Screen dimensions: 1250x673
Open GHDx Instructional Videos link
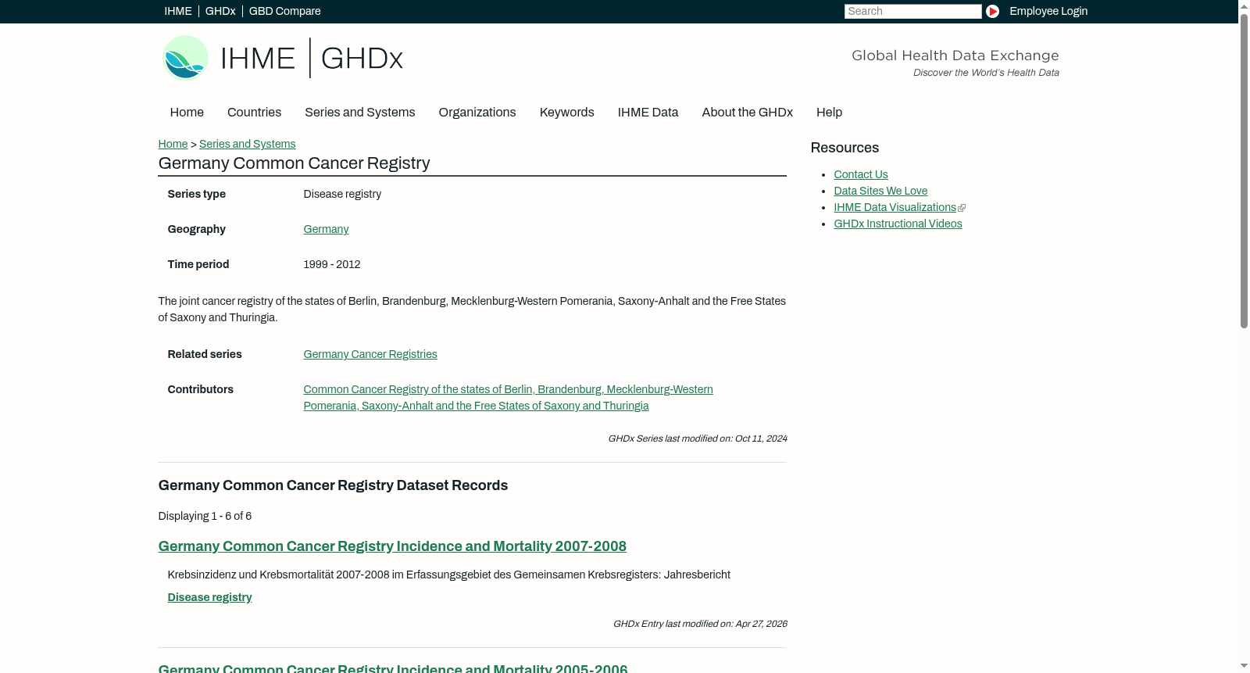click(x=898, y=224)
